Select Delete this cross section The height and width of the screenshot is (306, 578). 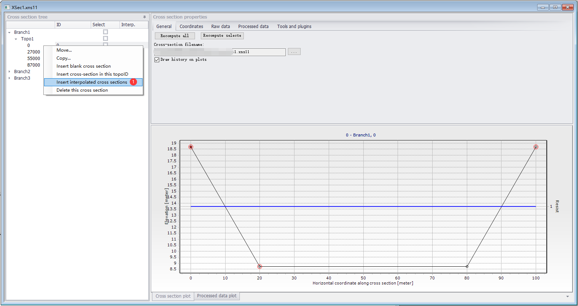[93, 90]
